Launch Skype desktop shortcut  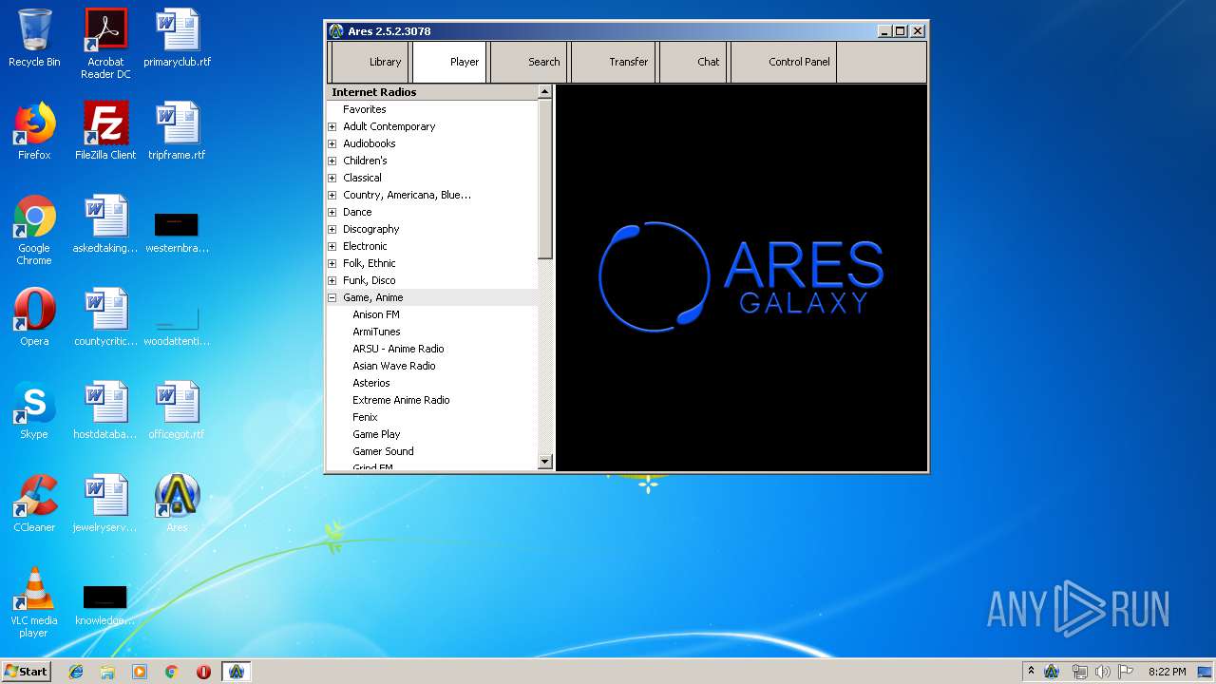click(x=34, y=410)
